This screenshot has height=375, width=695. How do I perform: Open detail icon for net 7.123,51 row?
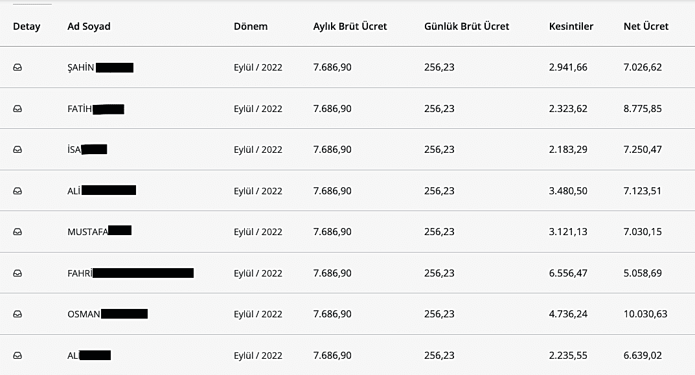17,191
